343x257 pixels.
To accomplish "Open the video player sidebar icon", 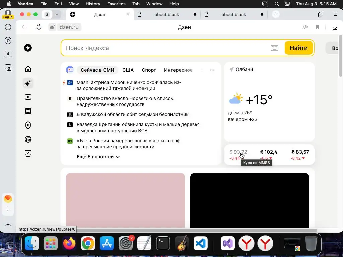I will pyautogui.click(x=8, y=40).
